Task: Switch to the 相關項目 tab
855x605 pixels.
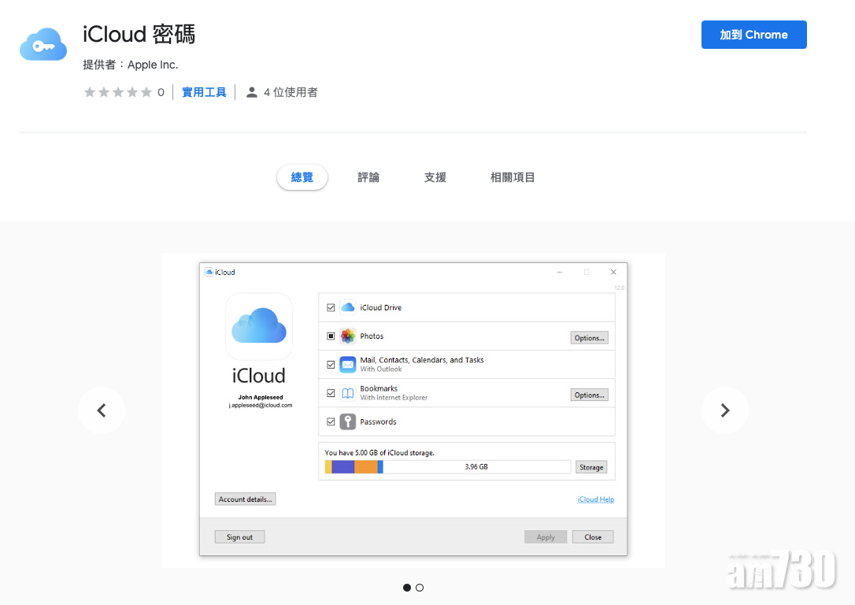Action: pyautogui.click(x=513, y=177)
